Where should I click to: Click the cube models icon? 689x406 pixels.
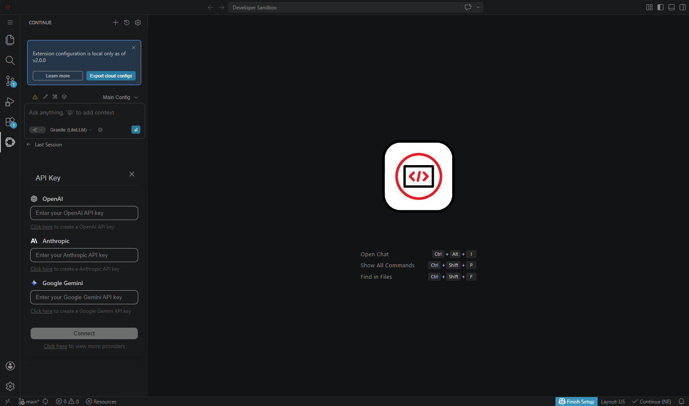pos(64,97)
